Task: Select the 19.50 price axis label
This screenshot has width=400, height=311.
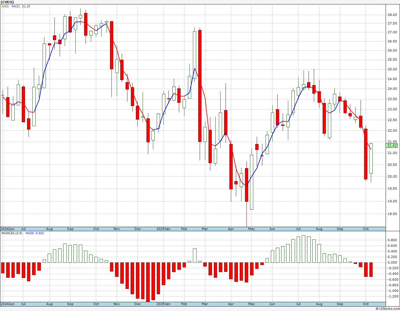Action: (x=392, y=188)
